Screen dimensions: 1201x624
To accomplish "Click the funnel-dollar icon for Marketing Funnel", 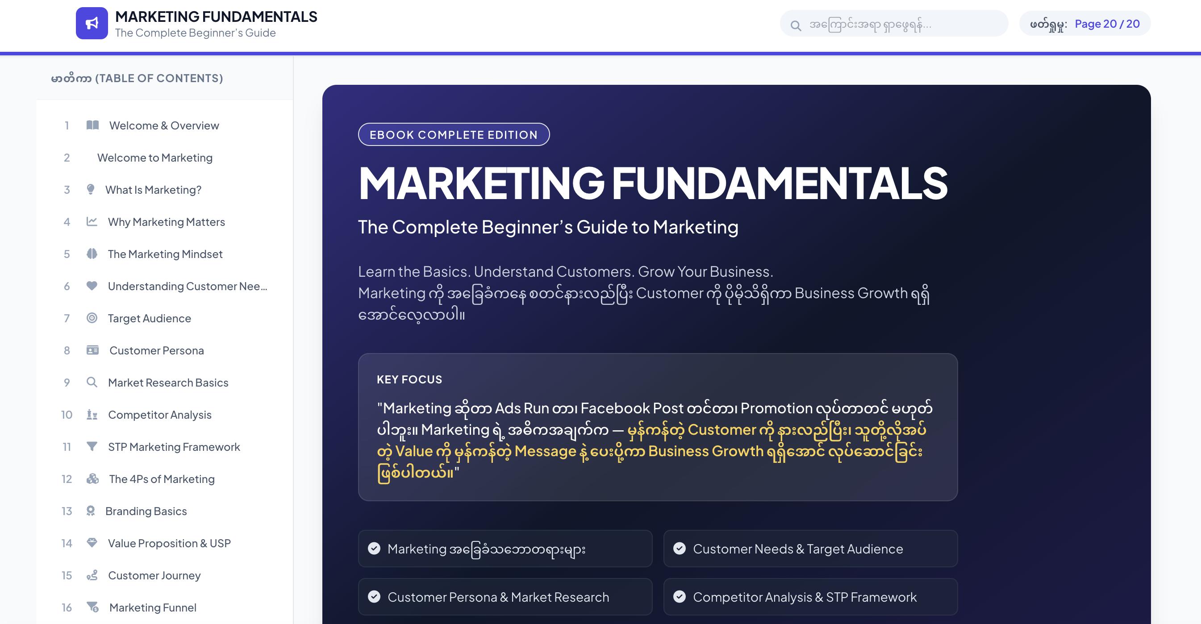I will click(93, 607).
